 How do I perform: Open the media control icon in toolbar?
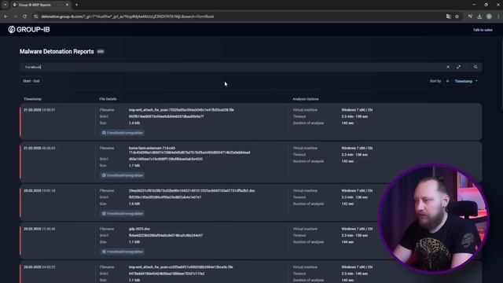click(x=470, y=17)
